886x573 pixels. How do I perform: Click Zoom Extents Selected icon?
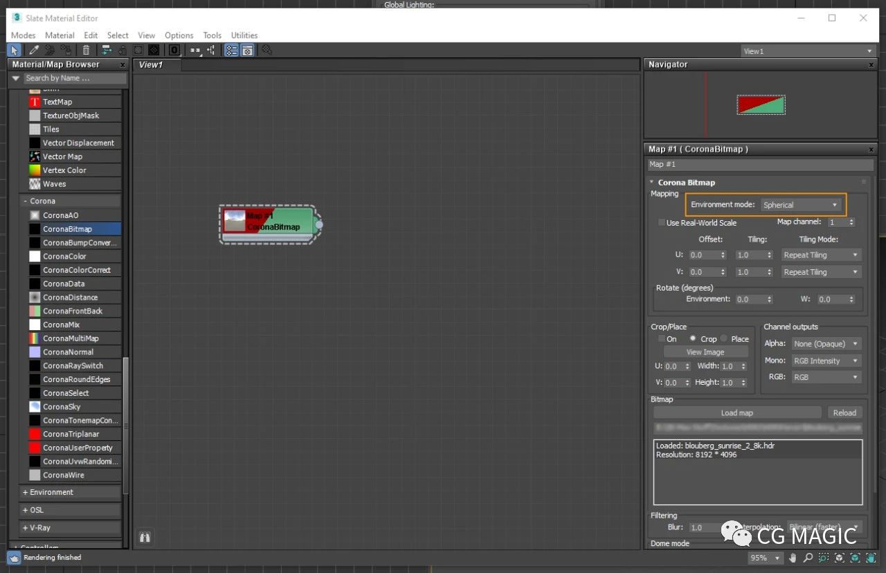855,558
